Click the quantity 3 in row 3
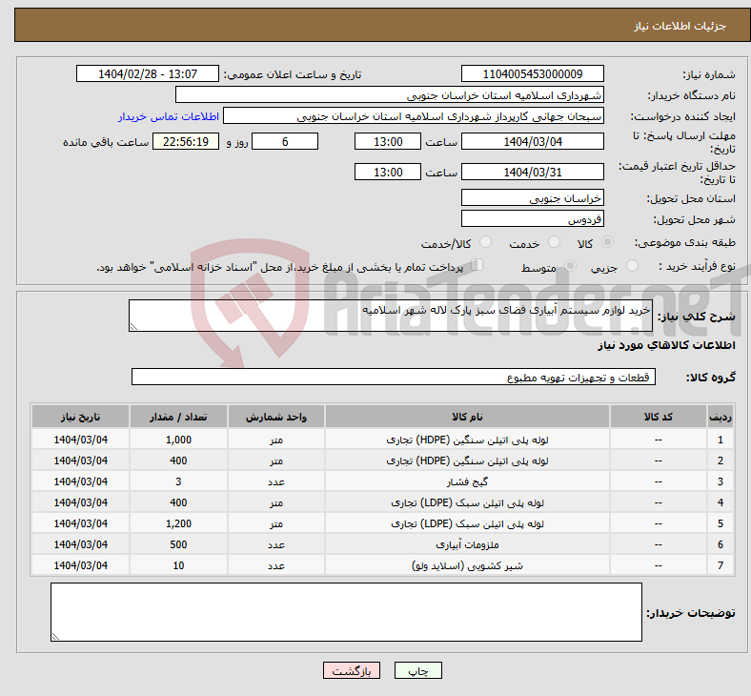 [178, 481]
